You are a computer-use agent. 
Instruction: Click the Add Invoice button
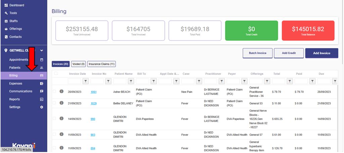tap(322, 53)
